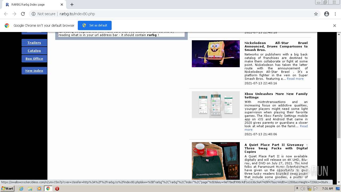The image size is (341, 192).
Task: Click the Action Center flag tray icon
Action: click(x=316, y=189)
